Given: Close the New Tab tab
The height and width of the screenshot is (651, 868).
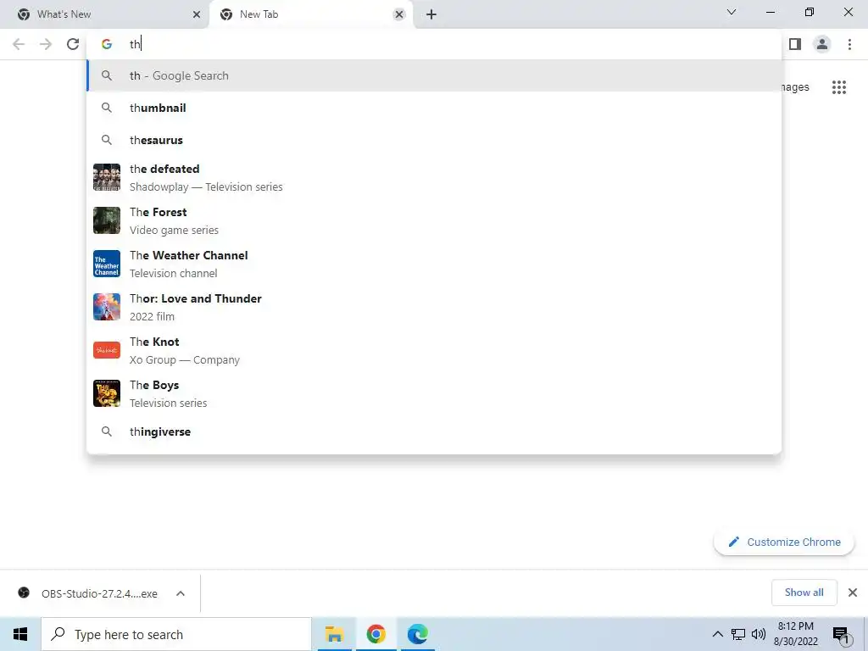Looking at the screenshot, I should [x=399, y=14].
